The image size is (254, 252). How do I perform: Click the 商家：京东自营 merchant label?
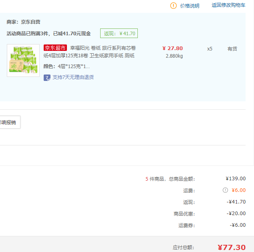pyautogui.click(x=23, y=22)
